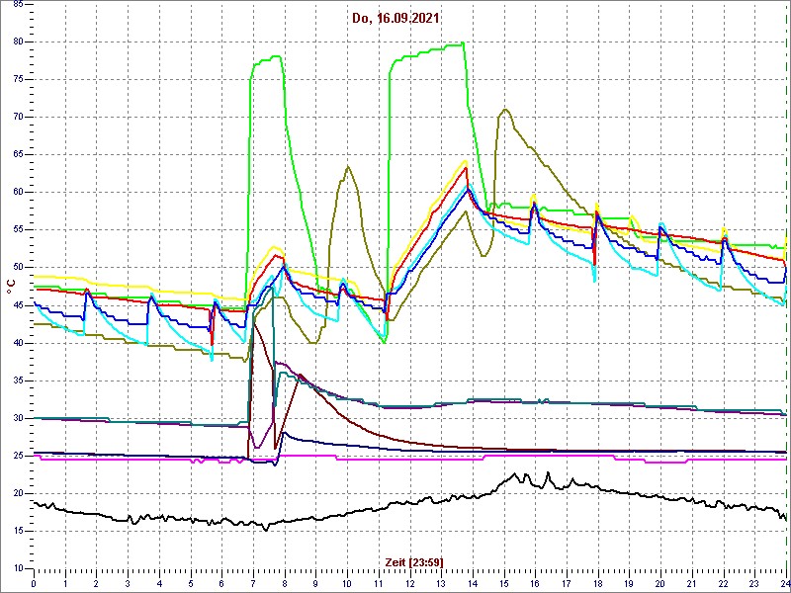The height and width of the screenshot is (593, 791).
Task: Select the 30 value on the temperature axis
Action: click(17, 418)
